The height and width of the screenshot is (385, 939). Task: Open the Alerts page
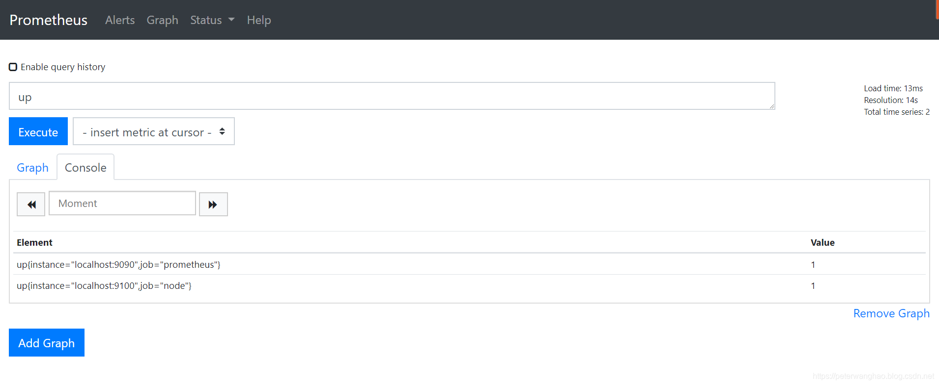coord(119,20)
